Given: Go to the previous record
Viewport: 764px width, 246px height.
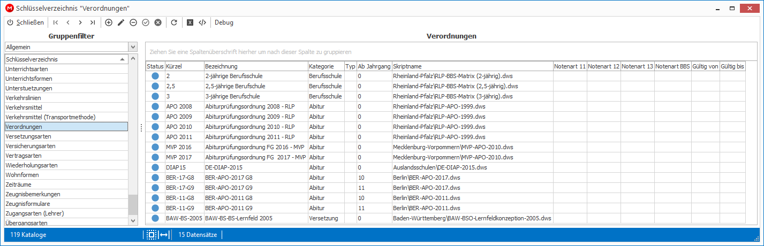Looking at the screenshot, I should tap(68, 22).
